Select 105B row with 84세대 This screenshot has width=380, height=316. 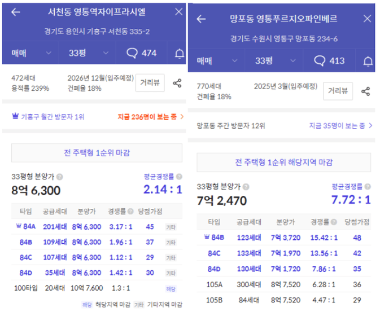(283, 300)
